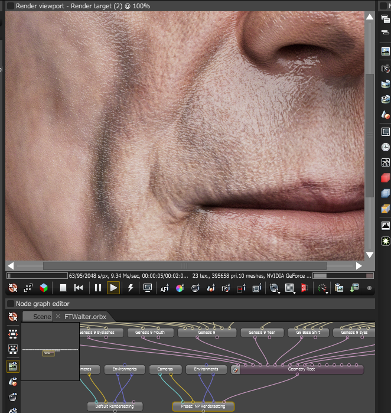Select the Preset: NP Rendersetting node

tap(203, 407)
